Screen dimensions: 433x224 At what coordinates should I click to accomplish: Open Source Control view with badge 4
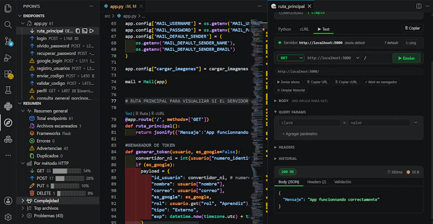click(9, 42)
